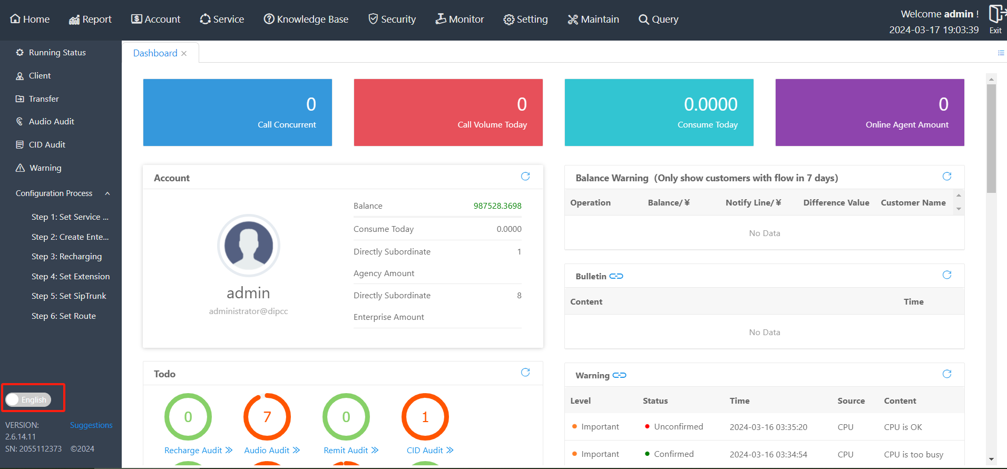Open the Knowledge Base menu
Viewport: 1007px width, 469px height.
[x=306, y=19]
